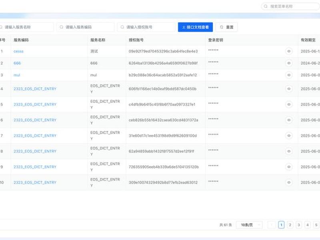Open the cesss service code link
320x240 pixels.
click(18, 51)
